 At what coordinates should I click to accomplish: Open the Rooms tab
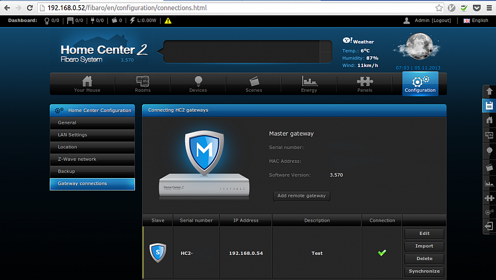[143, 84]
